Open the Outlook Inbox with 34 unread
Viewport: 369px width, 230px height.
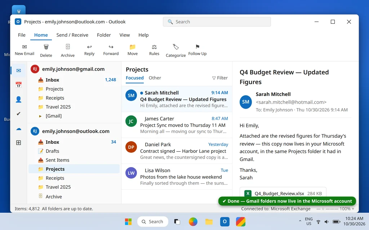pos(74,142)
